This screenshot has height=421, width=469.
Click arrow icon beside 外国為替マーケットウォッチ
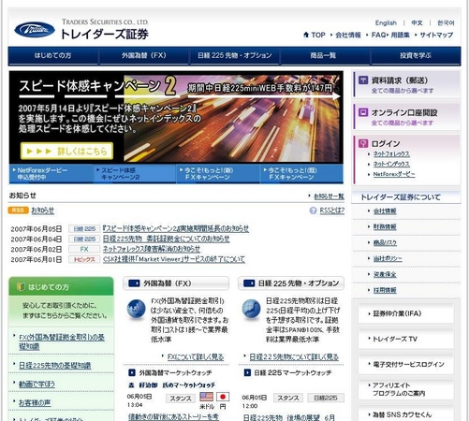click(132, 372)
